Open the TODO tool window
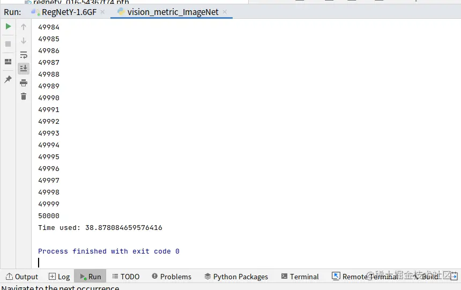Screen dimensions: 461x290 126,277
